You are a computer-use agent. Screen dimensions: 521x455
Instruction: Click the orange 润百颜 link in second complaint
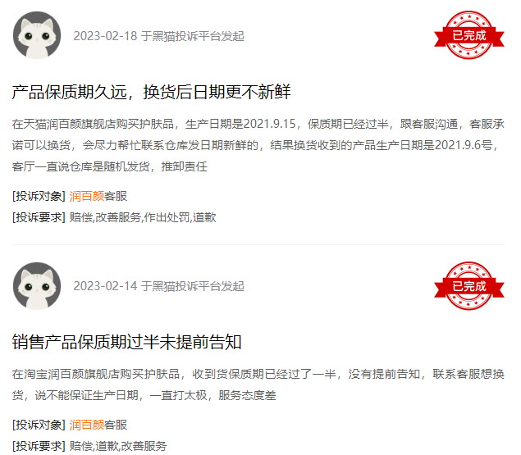pyautogui.click(x=87, y=425)
